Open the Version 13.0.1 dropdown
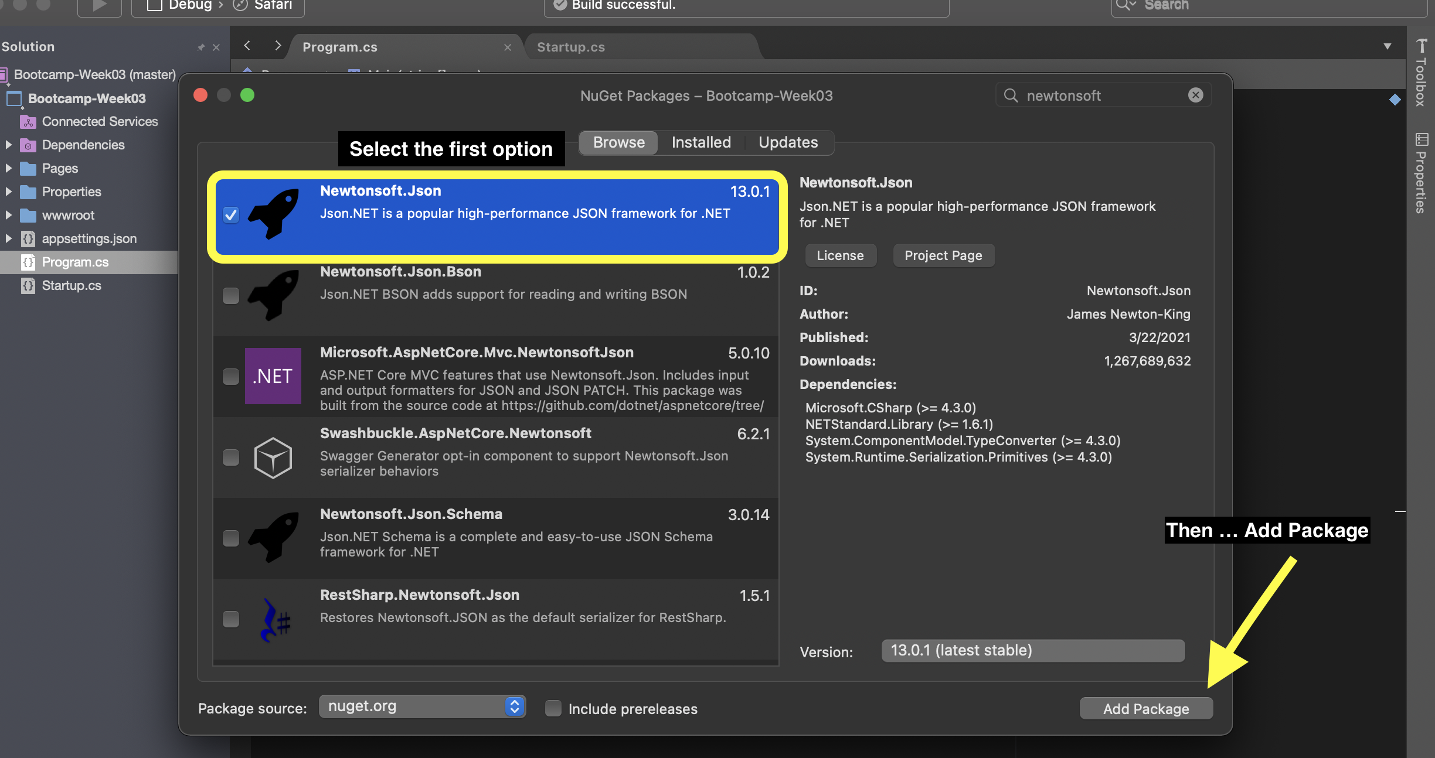 coord(1033,651)
